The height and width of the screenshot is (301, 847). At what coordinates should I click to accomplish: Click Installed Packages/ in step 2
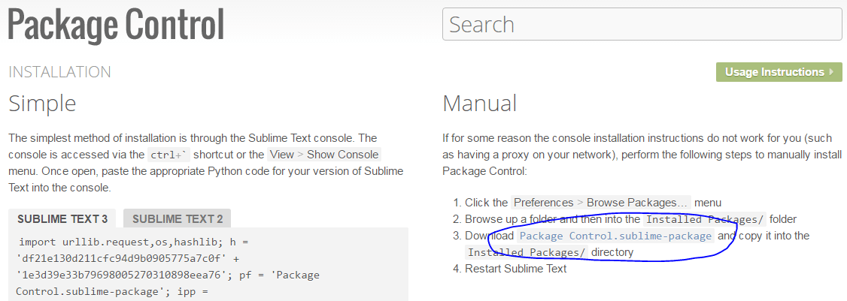point(705,219)
